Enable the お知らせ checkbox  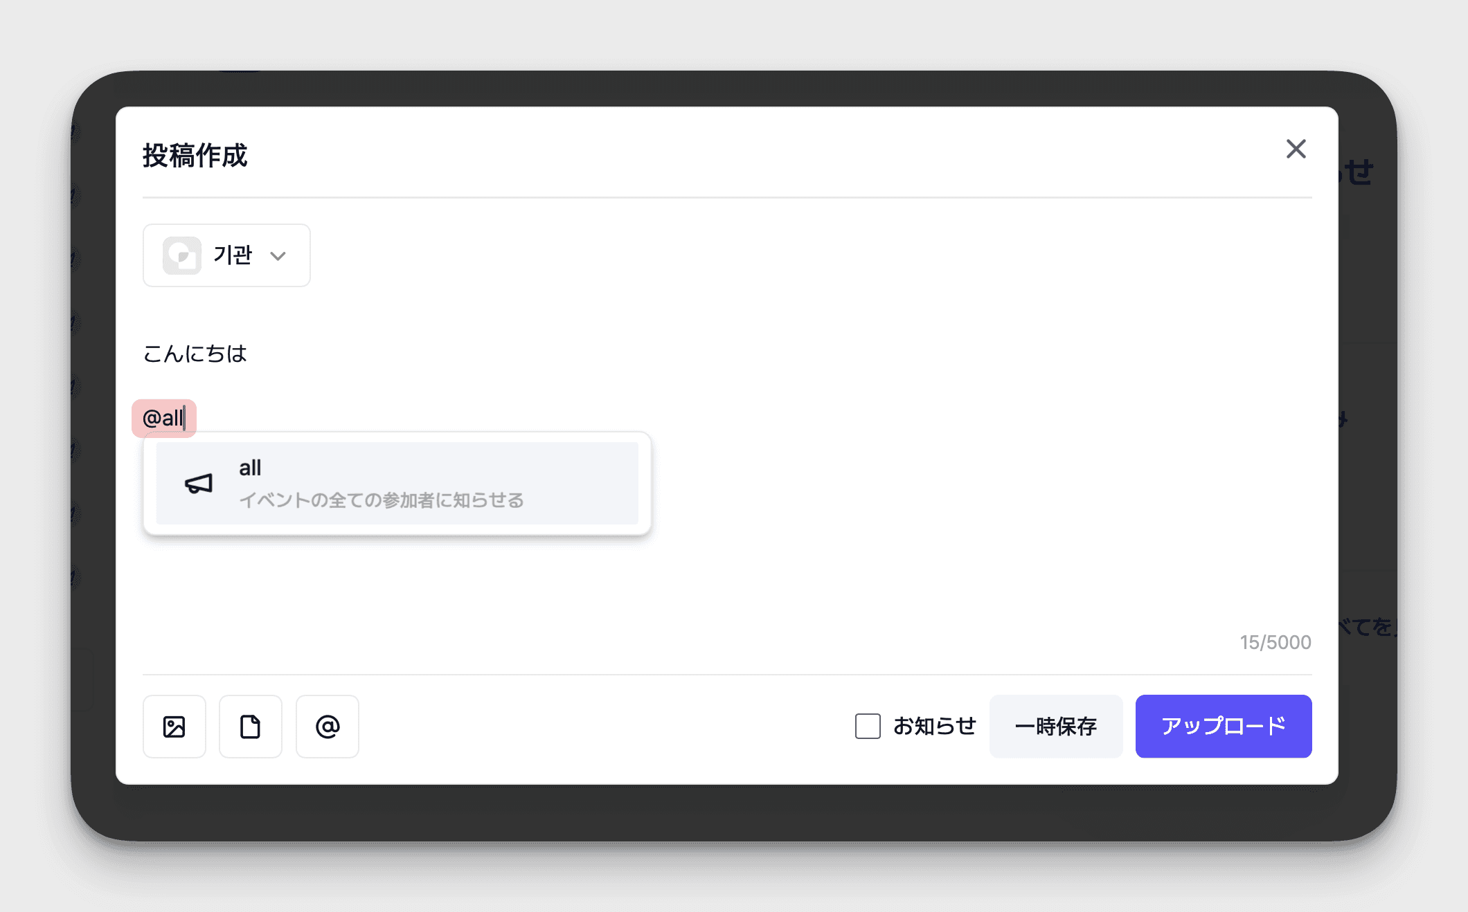[868, 727]
